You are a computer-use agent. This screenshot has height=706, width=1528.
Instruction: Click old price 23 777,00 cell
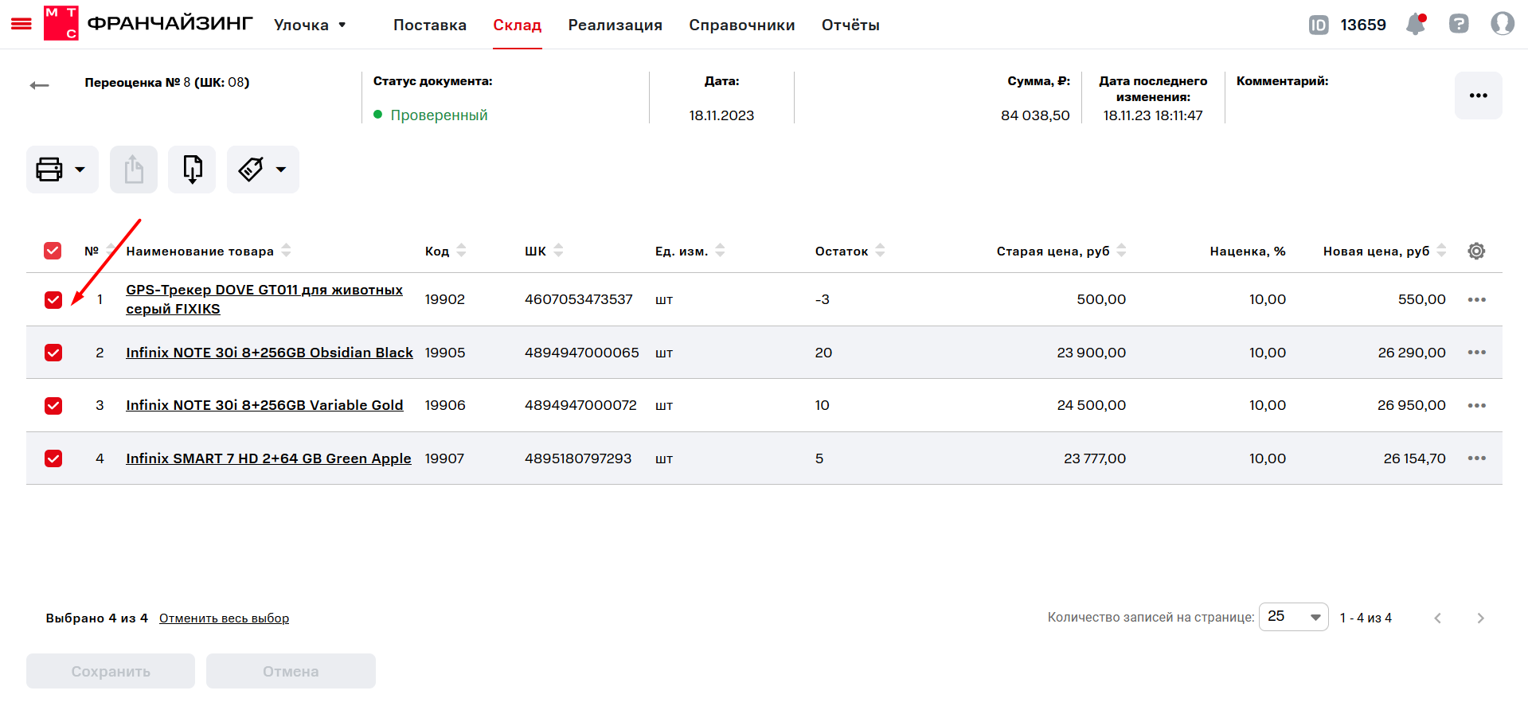[1095, 458]
